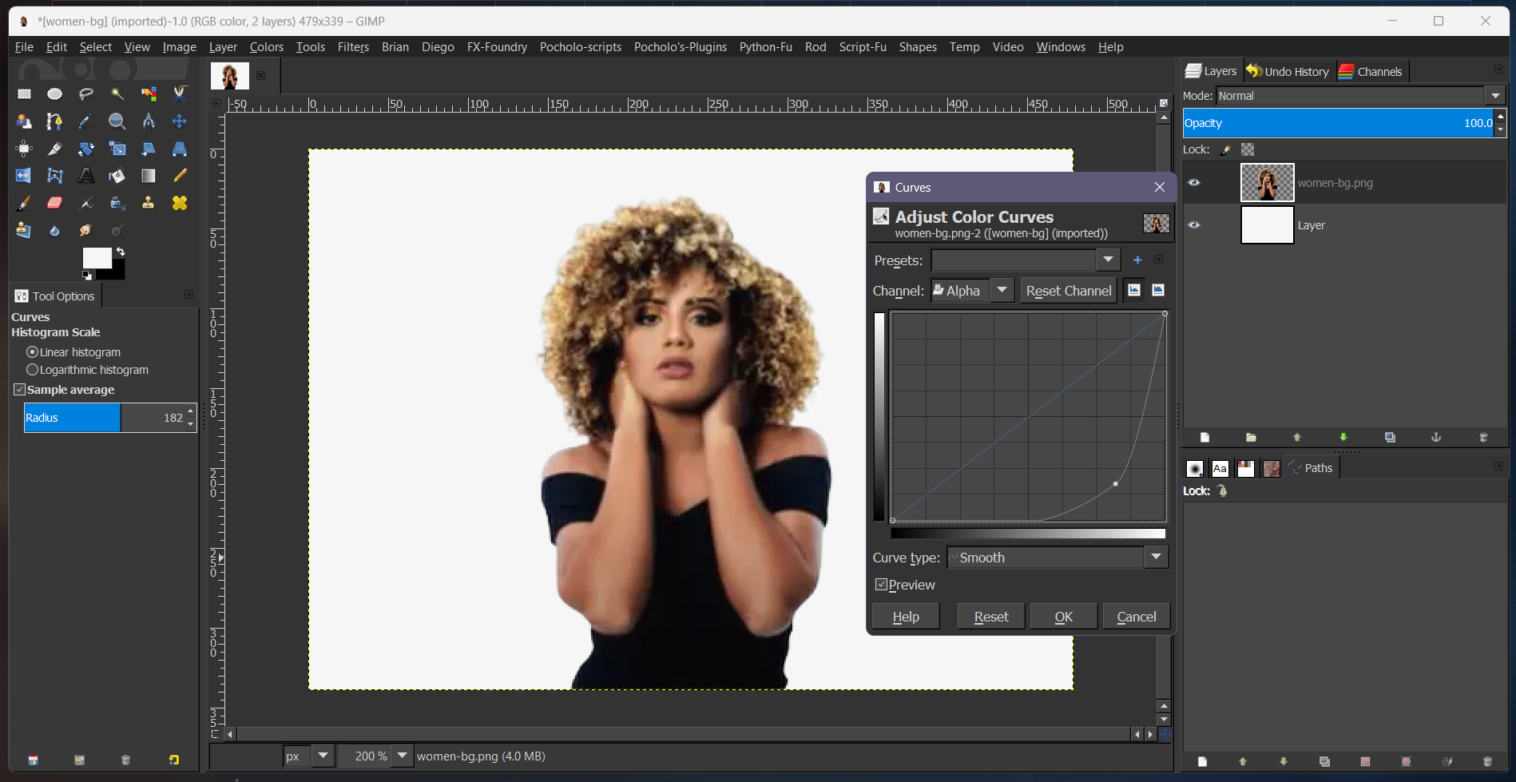
Task: Select the Flip tool
Action: click(24, 176)
